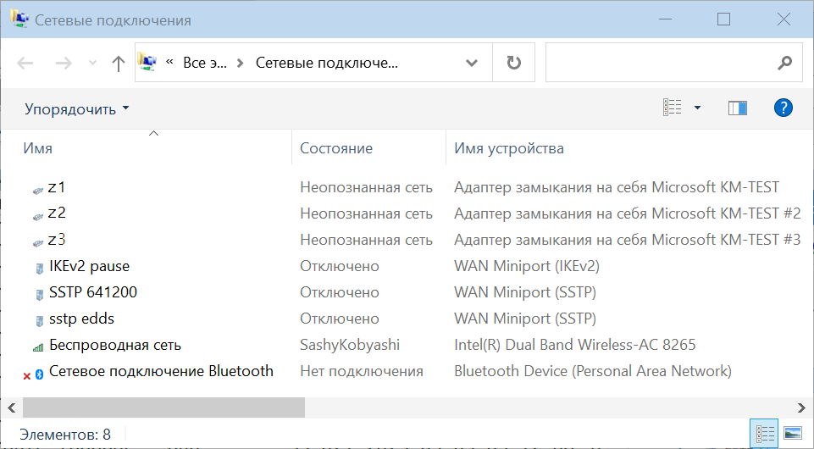Switch to large icons view in status bar
This screenshot has width=814, height=449.
click(x=793, y=434)
